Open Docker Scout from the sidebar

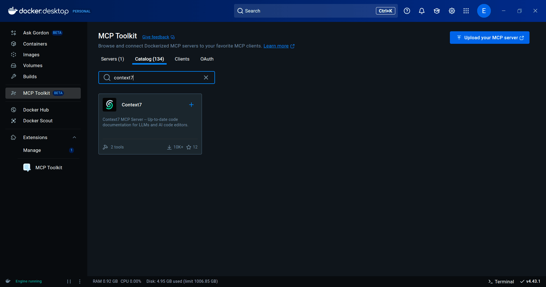pos(38,121)
